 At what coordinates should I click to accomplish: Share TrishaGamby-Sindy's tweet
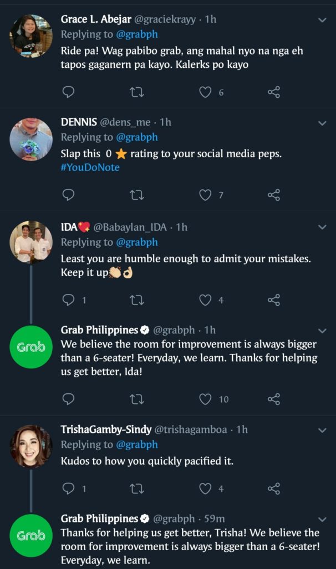pyautogui.click(x=274, y=488)
